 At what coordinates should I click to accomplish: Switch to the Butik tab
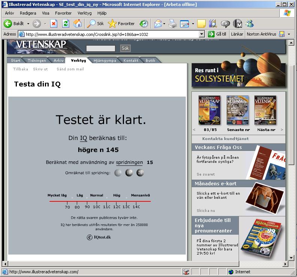151,60
